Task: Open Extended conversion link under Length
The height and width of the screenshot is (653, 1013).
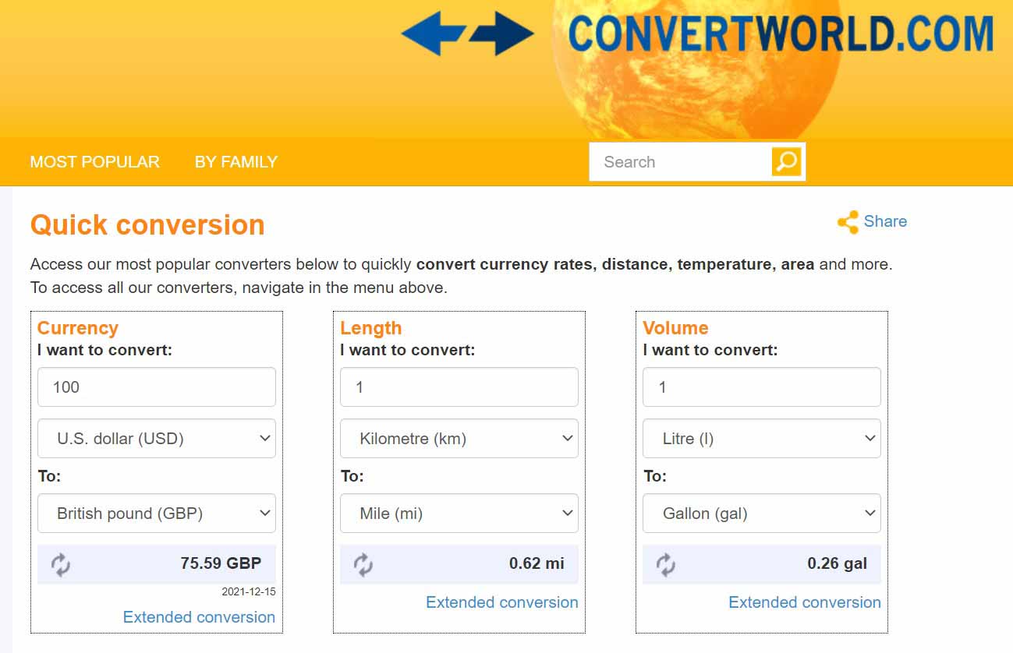Action: (x=502, y=602)
